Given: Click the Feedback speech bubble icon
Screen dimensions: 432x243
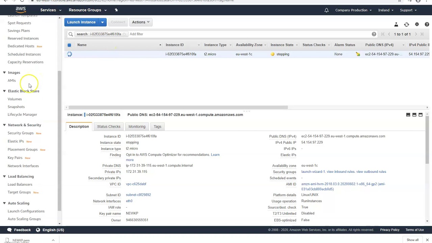Looking at the screenshot, I should 9,230.
